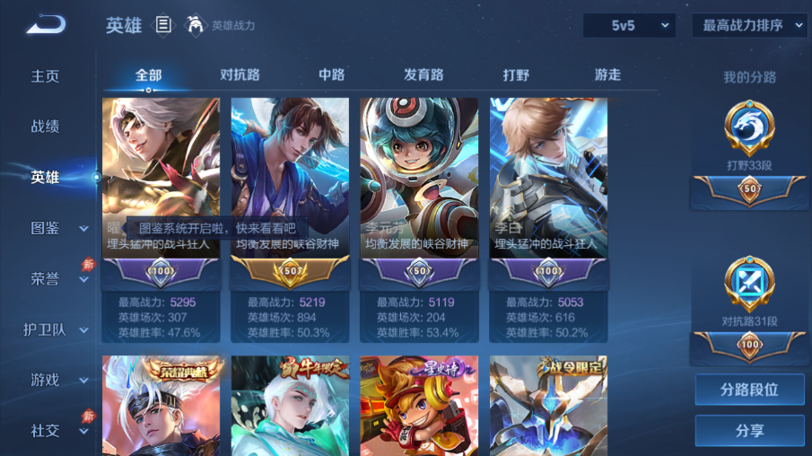
Task: Tap the 对抗路31段 crossed swords badge
Action: (749, 284)
